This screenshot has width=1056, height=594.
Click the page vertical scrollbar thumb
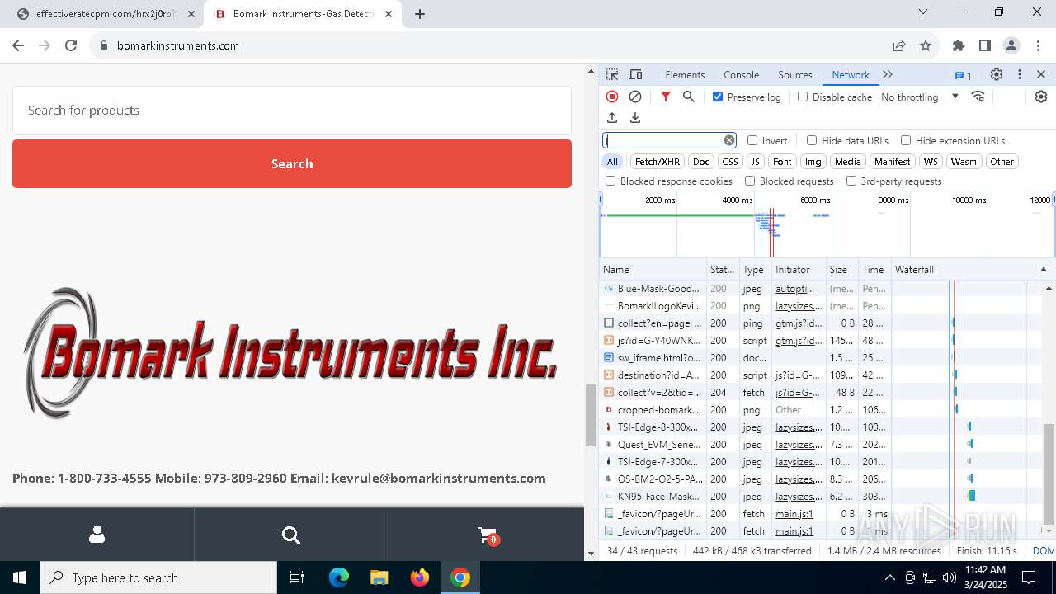(591, 415)
